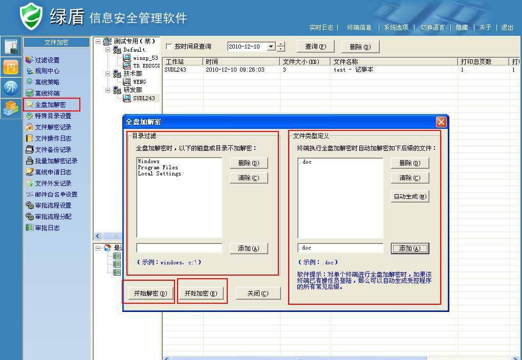Viewport: 522px width, 360px height.
Task: Select the 内 icon on the left edge
Action: (11, 66)
